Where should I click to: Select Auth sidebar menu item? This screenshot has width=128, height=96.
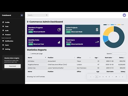pyautogui.click(x=7, y=30)
